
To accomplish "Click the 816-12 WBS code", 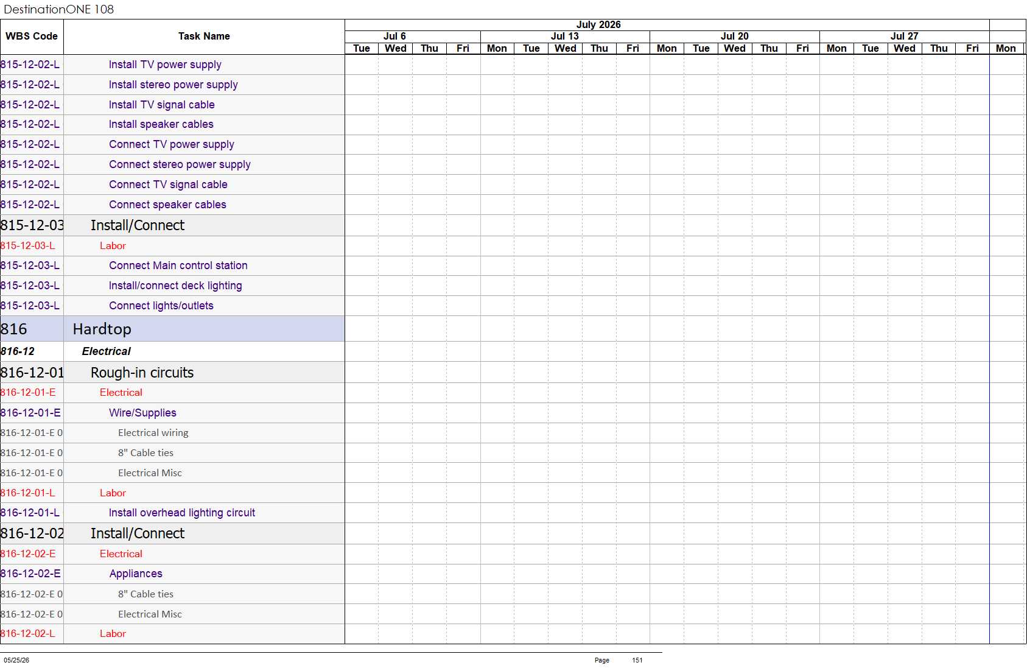I will coord(18,351).
